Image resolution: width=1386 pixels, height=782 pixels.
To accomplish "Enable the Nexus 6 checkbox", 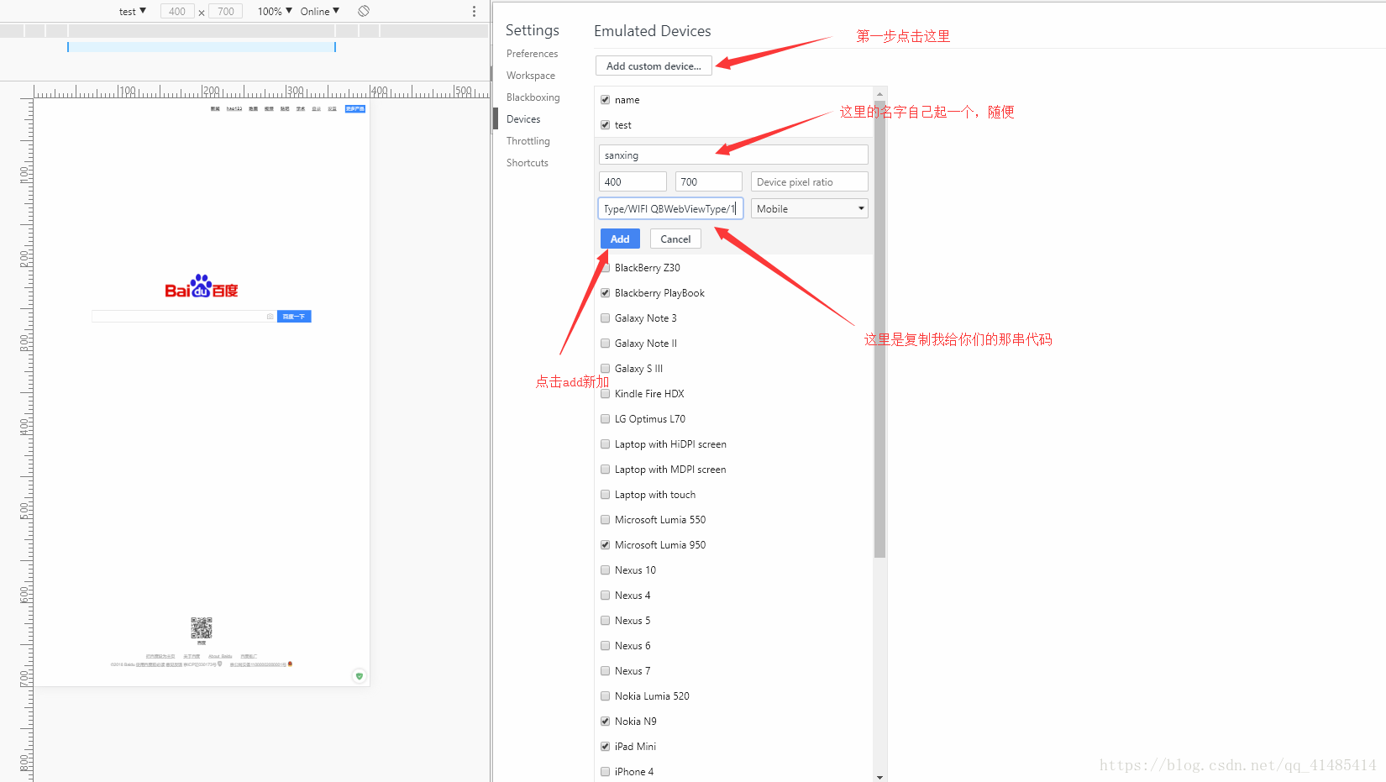I will [605, 645].
